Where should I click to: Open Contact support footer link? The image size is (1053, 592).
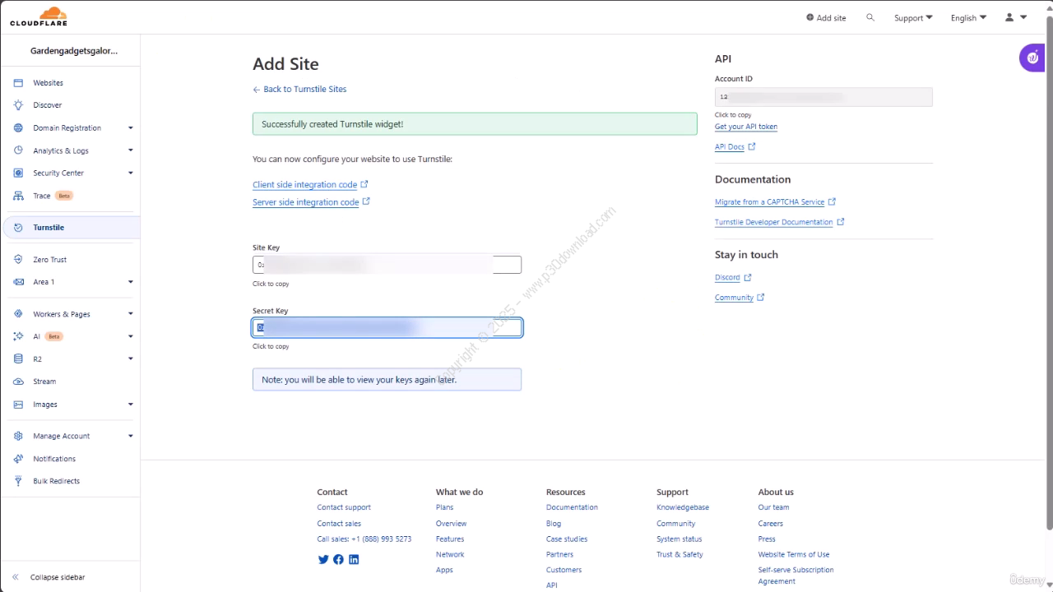pos(344,507)
